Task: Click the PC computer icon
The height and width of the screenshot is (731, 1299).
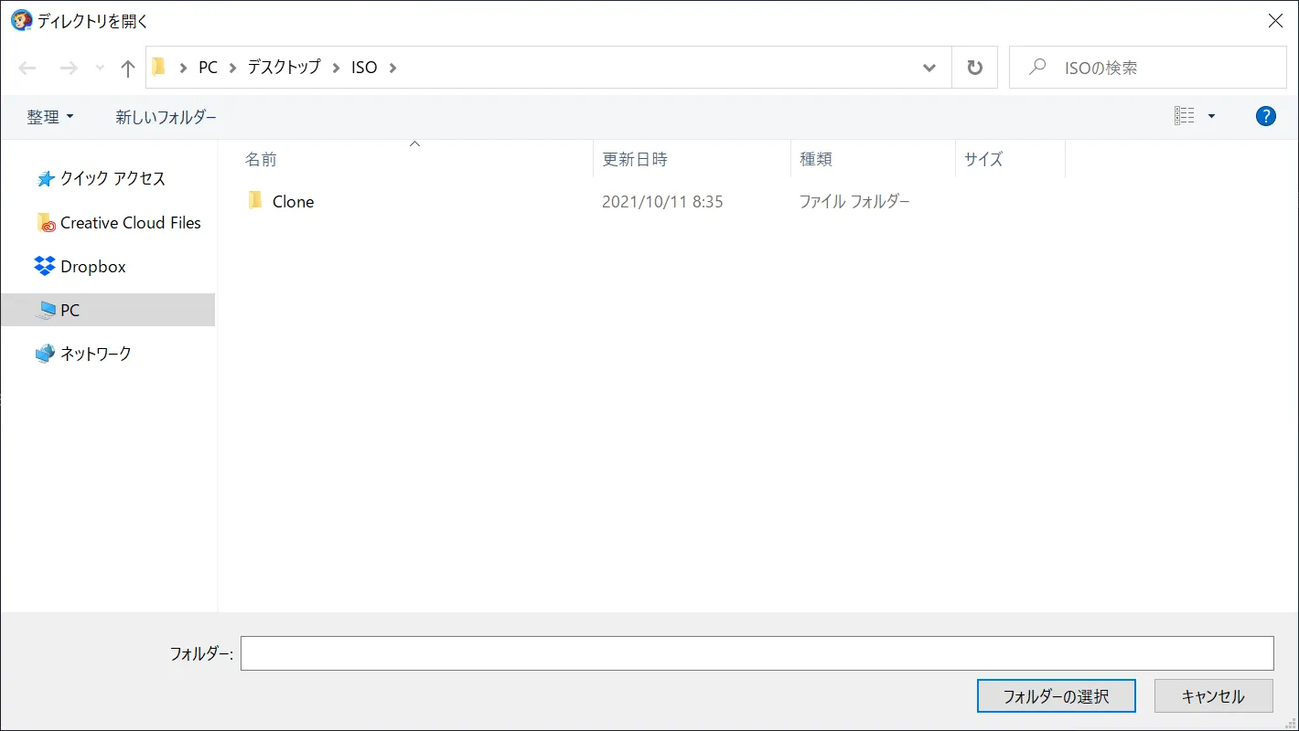Action: 46,311
